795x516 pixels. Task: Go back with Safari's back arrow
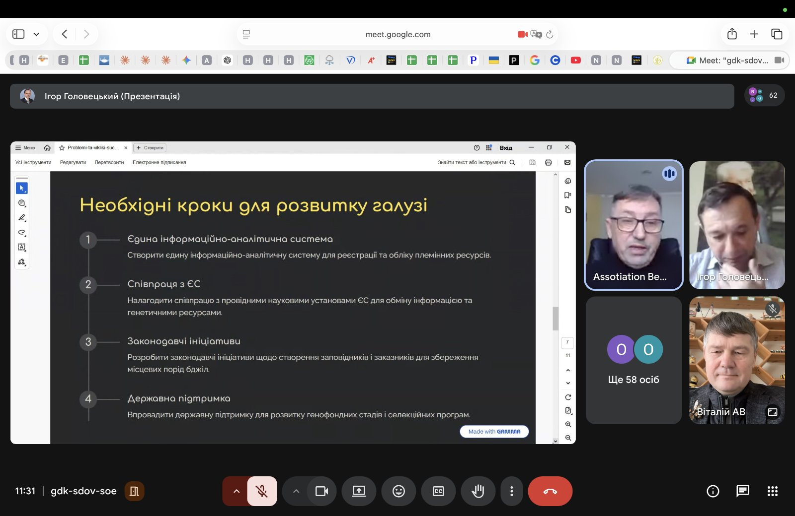65,34
